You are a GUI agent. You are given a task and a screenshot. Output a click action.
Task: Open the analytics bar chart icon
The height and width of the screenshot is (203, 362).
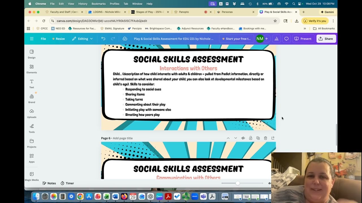pos(276,39)
